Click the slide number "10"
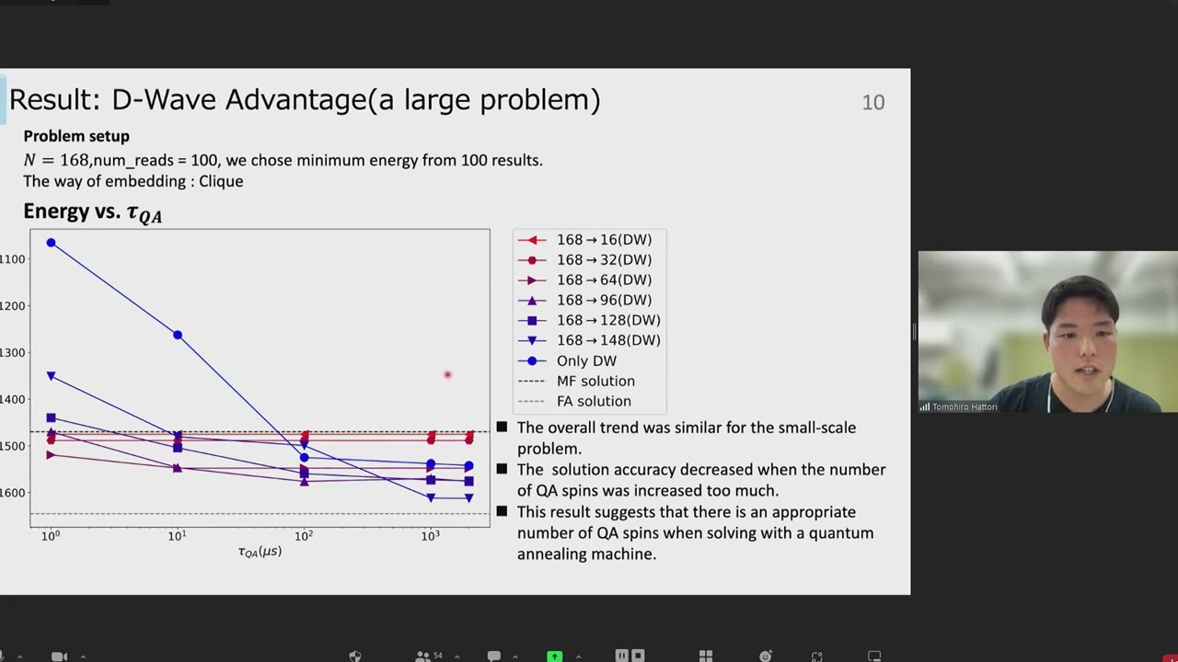 [x=873, y=102]
